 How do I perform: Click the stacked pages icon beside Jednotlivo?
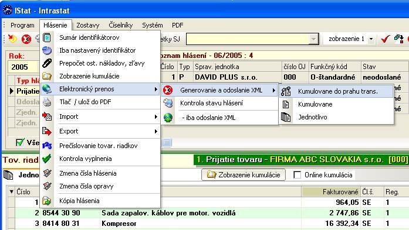click(x=286, y=117)
